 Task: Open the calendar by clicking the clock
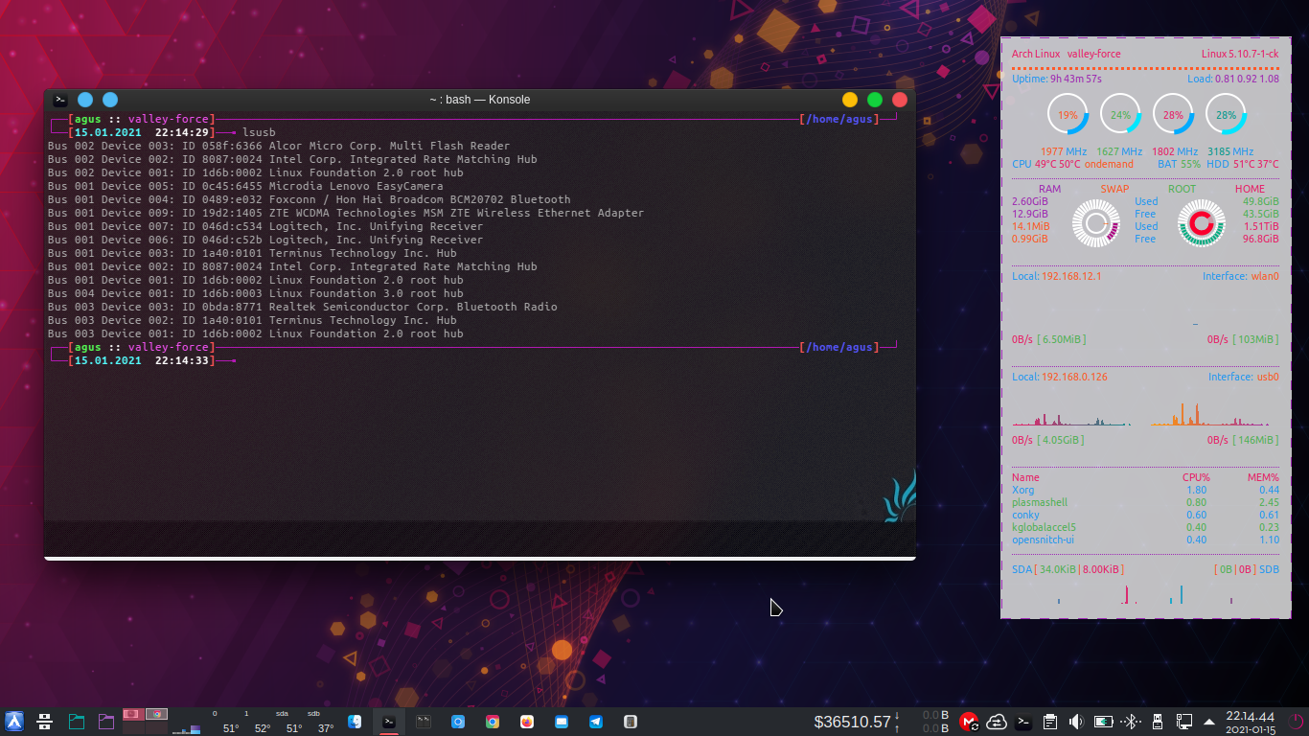click(x=1239, y=722)
